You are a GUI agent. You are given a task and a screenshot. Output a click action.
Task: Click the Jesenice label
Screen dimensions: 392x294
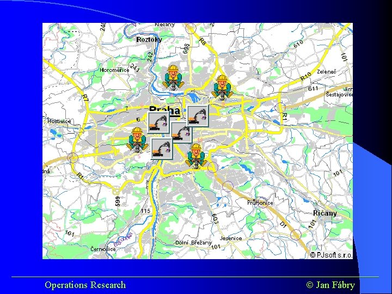[x=231, y=238]
